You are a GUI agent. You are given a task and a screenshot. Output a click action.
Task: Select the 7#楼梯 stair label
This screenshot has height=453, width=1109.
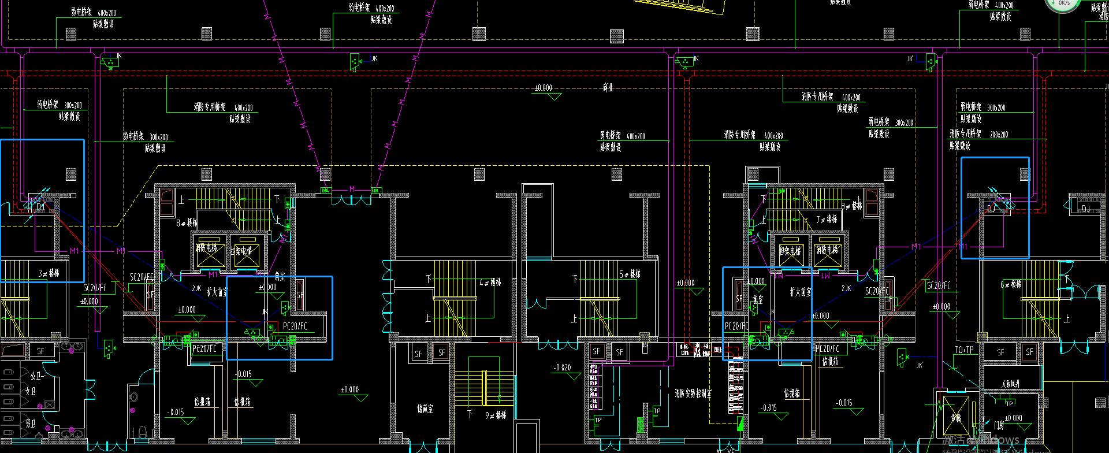pos(827,220)
